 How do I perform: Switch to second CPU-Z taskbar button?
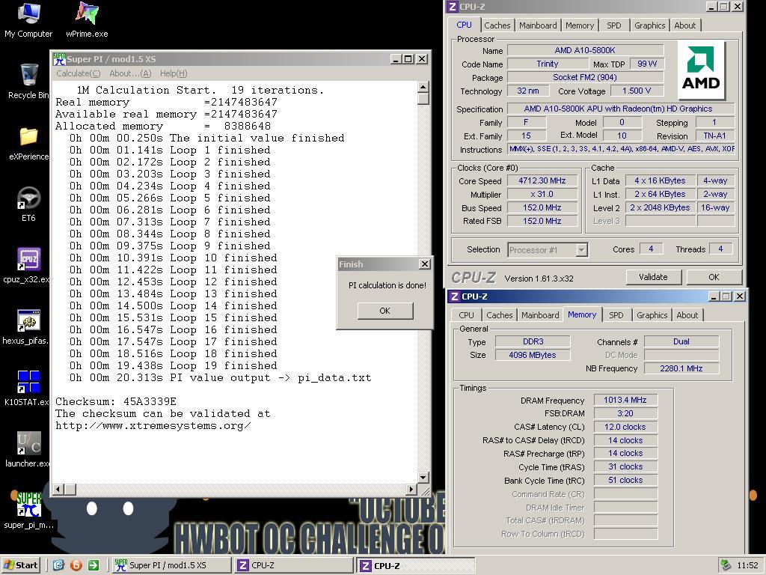415,565
